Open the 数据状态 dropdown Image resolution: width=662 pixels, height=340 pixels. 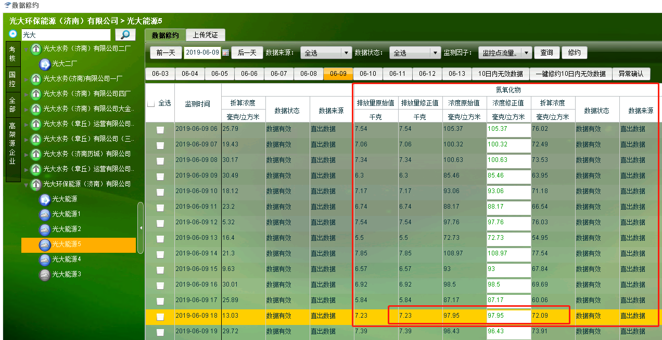tap(415, 53)
